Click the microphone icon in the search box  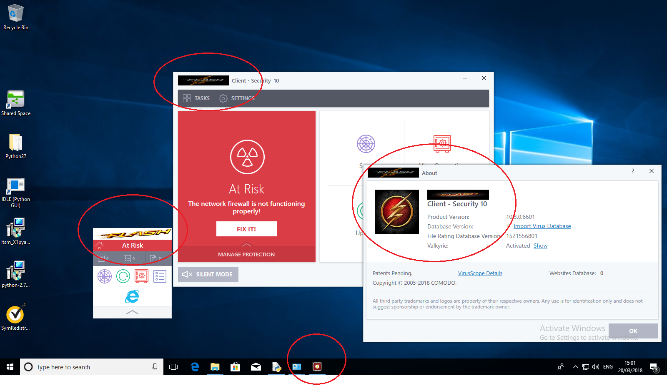[155, 367]
